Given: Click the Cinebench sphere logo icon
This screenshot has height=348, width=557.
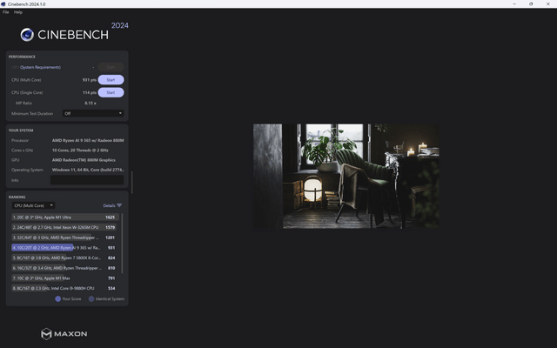Looking at the screenshot, I should click(27, 35).
